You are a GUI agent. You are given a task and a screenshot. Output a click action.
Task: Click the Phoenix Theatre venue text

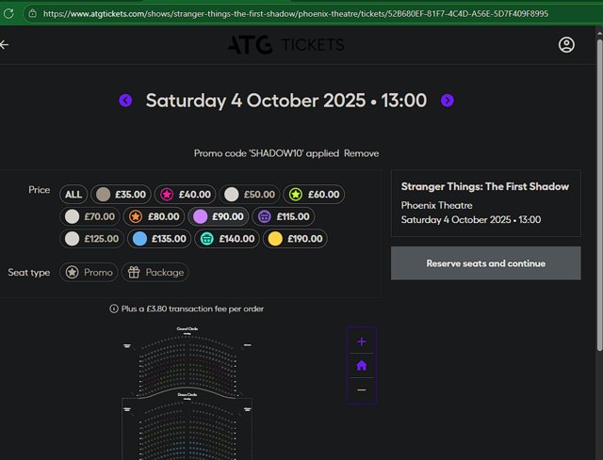[x=436, y=205]
